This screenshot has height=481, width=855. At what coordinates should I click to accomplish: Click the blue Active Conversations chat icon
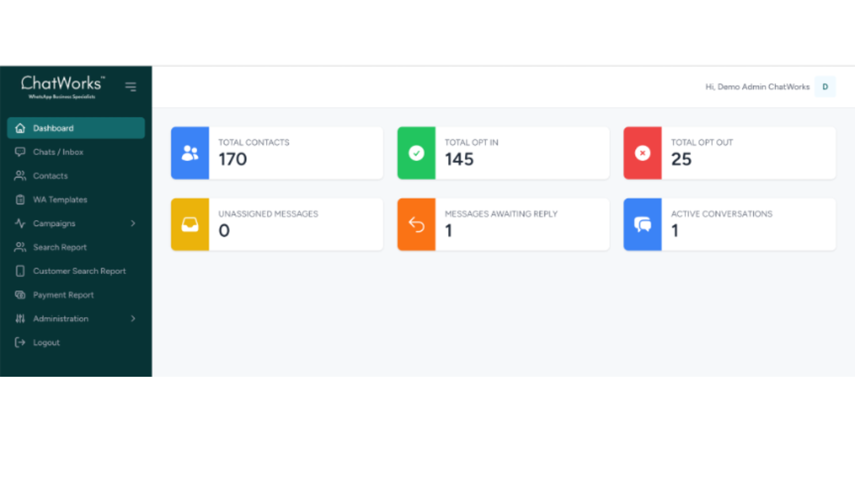tap(643, 224)
